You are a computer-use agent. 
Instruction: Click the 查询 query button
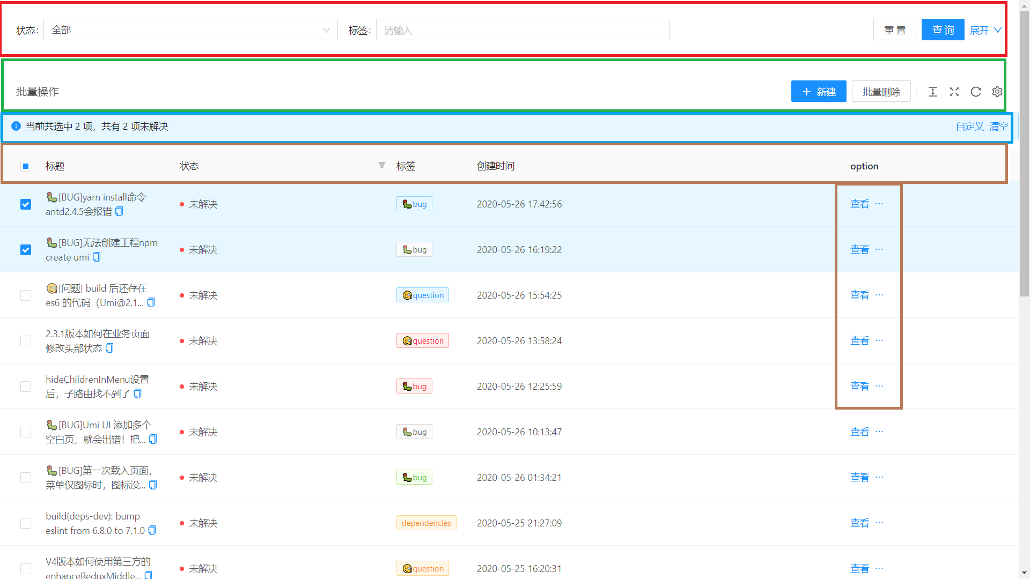pyautogui.click(x=943, y=30)
